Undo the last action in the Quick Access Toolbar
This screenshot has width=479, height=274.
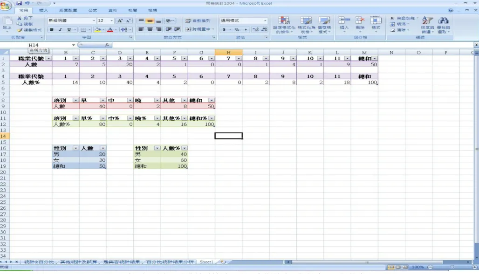point(27,3)
